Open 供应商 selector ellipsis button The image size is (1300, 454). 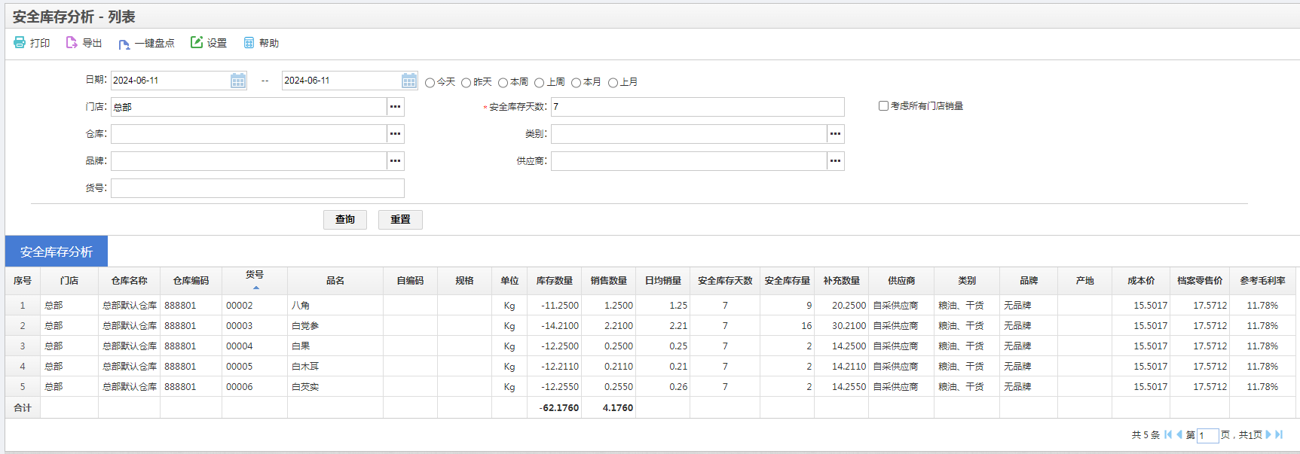tap(836, 161)
